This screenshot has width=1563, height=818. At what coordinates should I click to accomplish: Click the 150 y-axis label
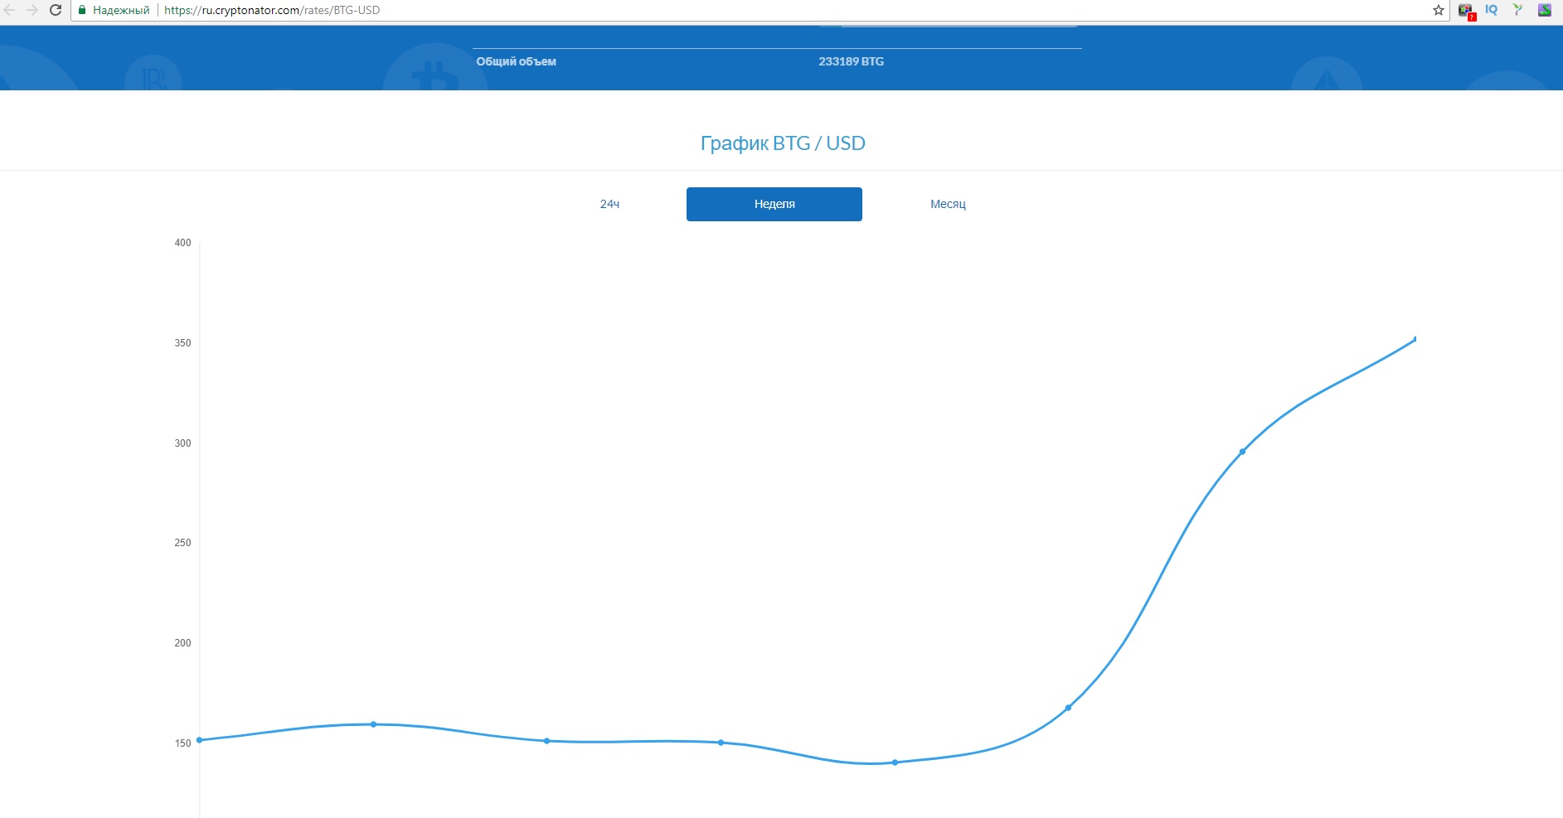(182, 743)
